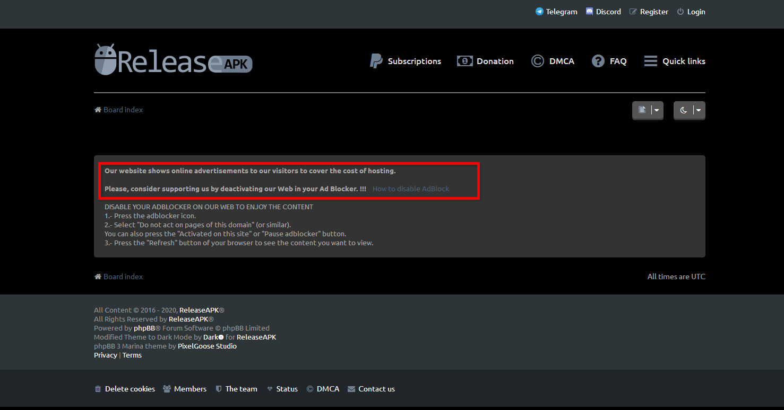Click the Delete cookies trash icon
This screenshot has height=410, width=784.
click(x=98, y=388)
